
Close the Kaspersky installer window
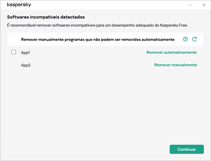click(x=204, y=5)
